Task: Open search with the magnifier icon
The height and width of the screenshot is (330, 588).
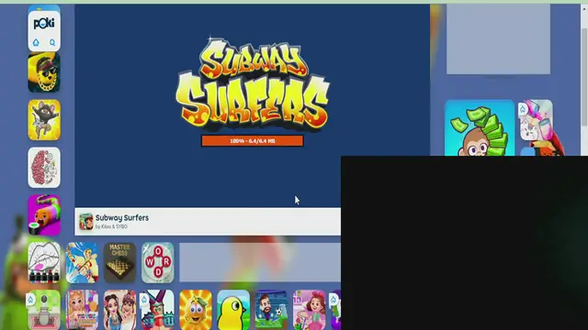Action: [x=52, y=43]
